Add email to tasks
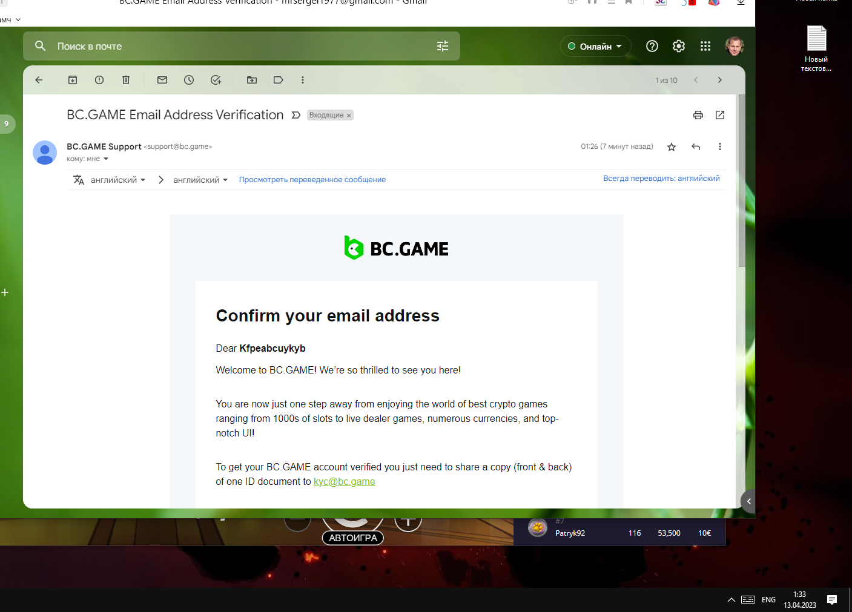 216,80
